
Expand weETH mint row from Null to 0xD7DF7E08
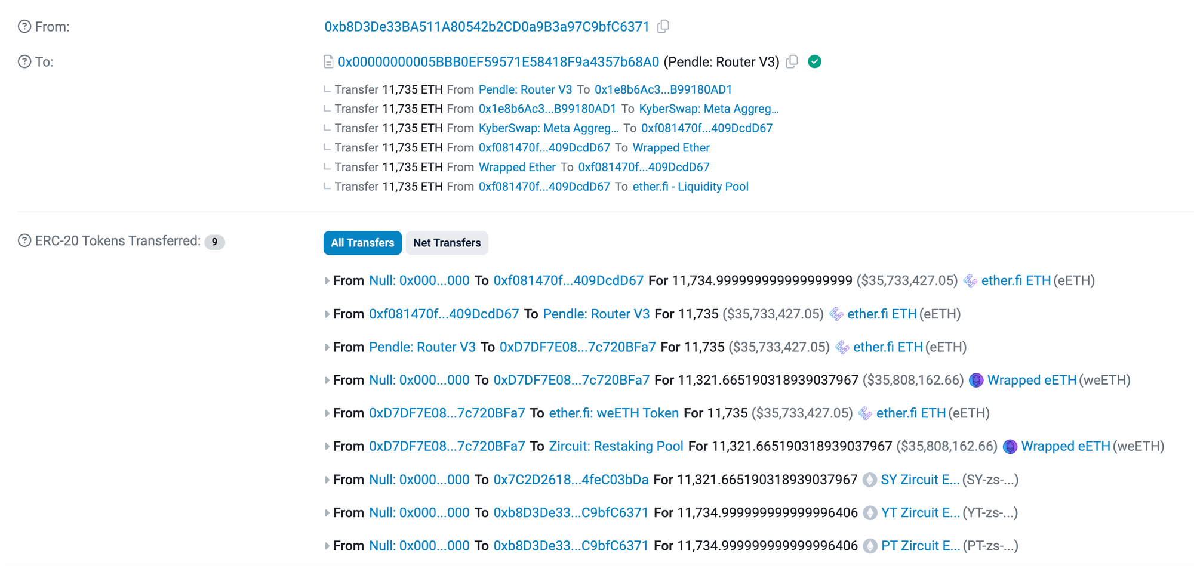click(x=327, y=381)
